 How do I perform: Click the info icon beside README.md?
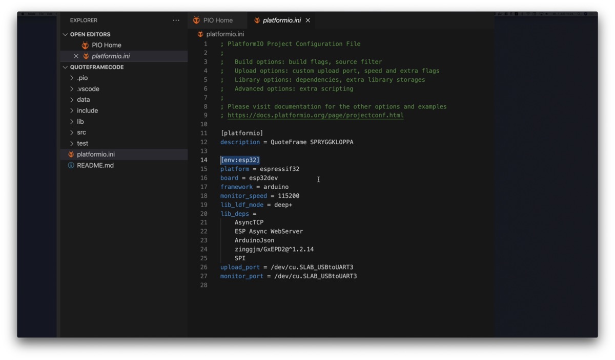[x=71, y=165]
